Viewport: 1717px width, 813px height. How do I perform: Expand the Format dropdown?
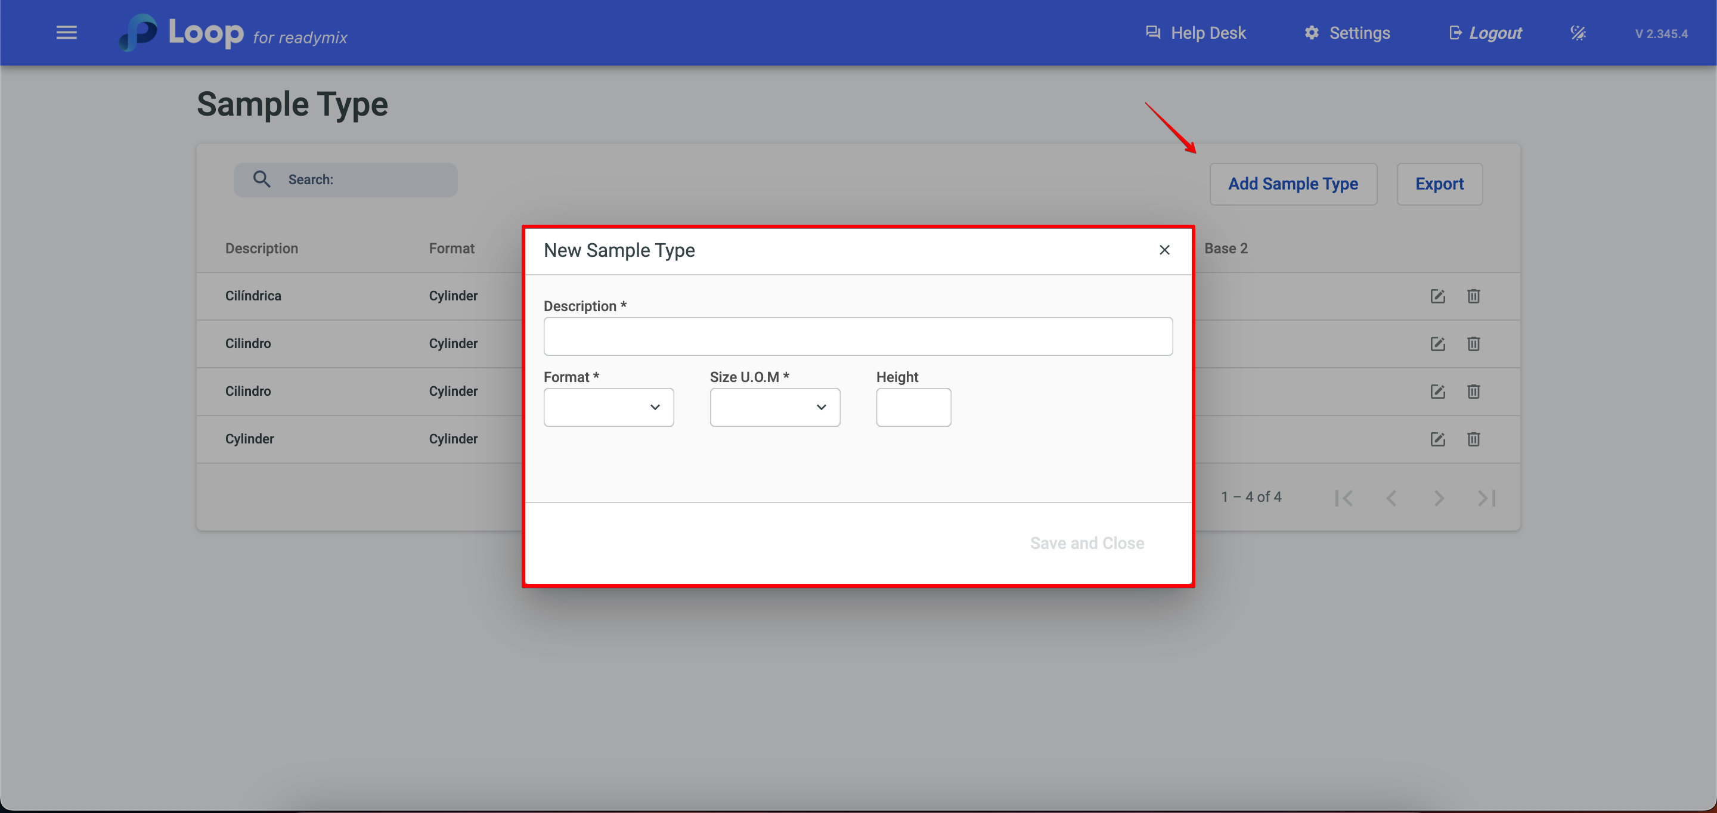(x=608, y=407)
